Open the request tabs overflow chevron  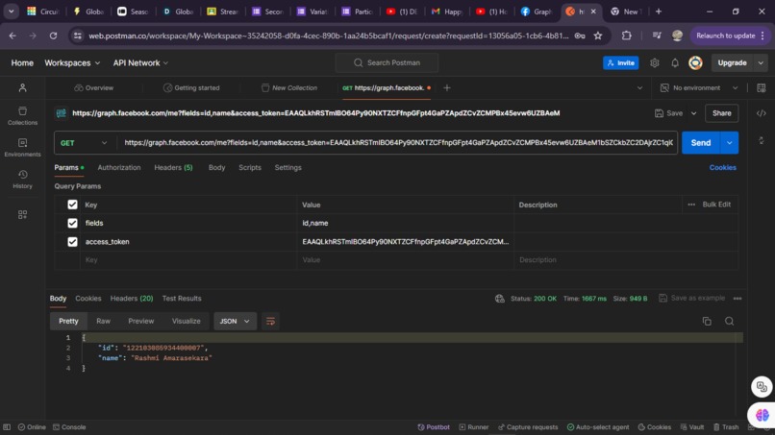(639, 88)
